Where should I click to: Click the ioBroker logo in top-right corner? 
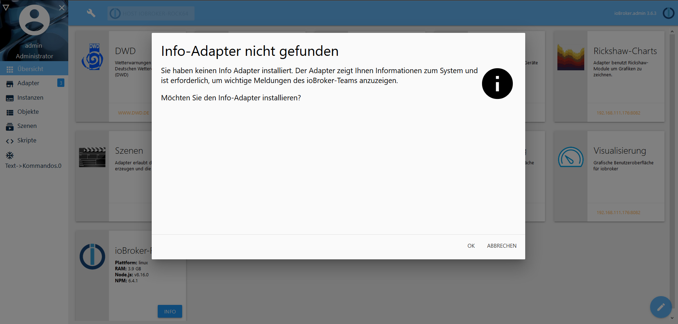pos(668,13)
